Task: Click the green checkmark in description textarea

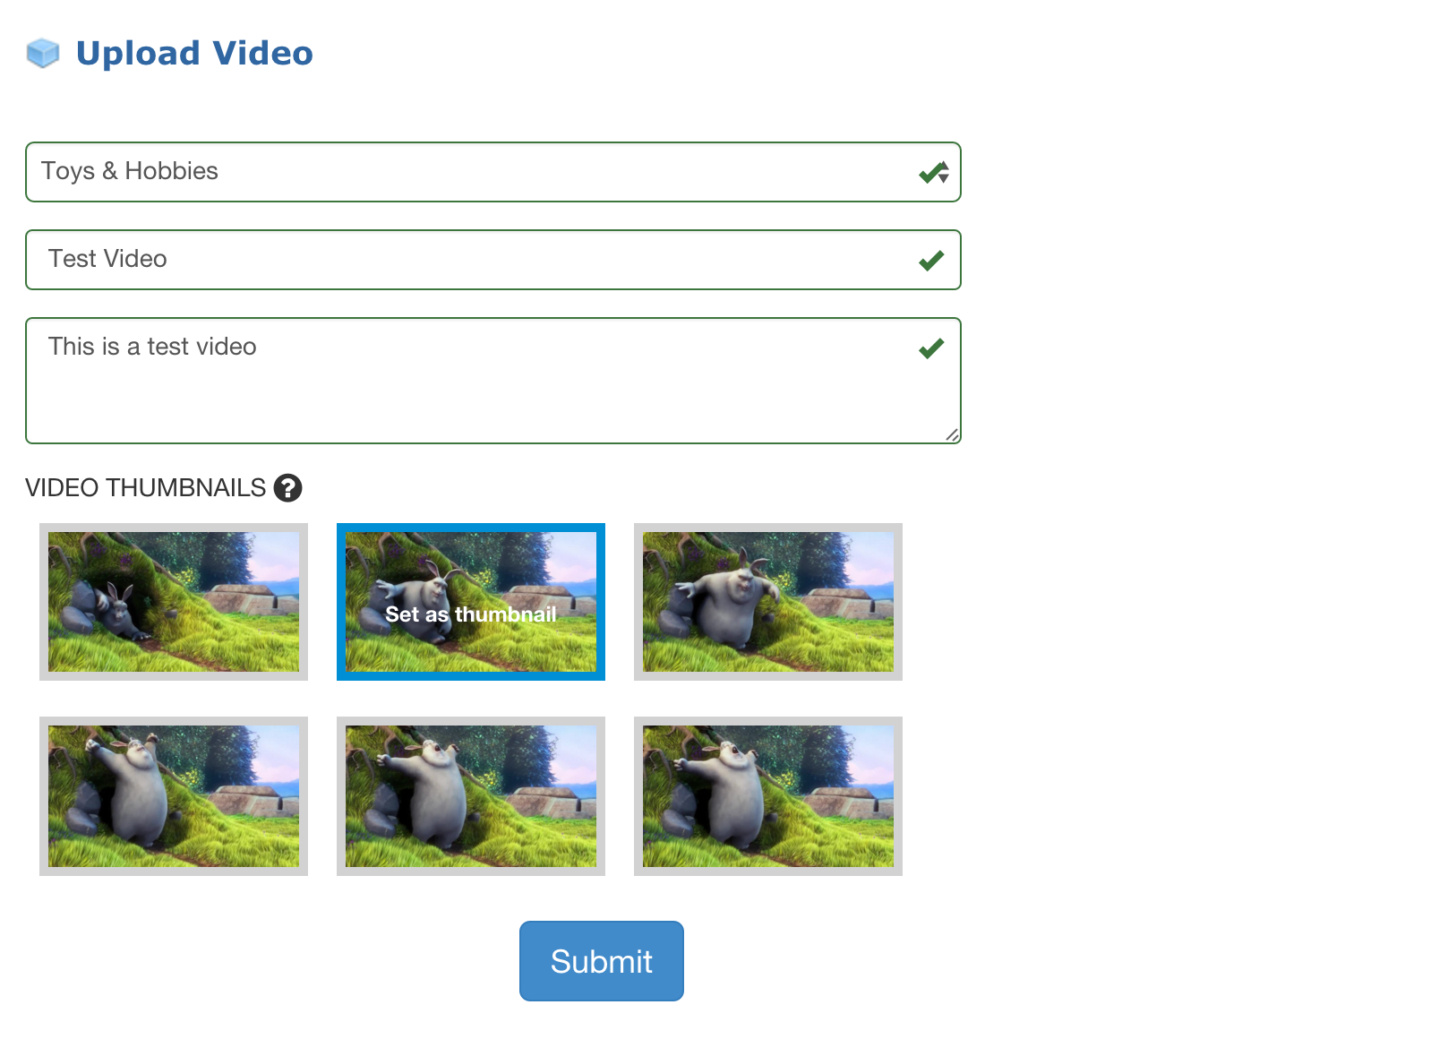Action: (x=931, y=348)
